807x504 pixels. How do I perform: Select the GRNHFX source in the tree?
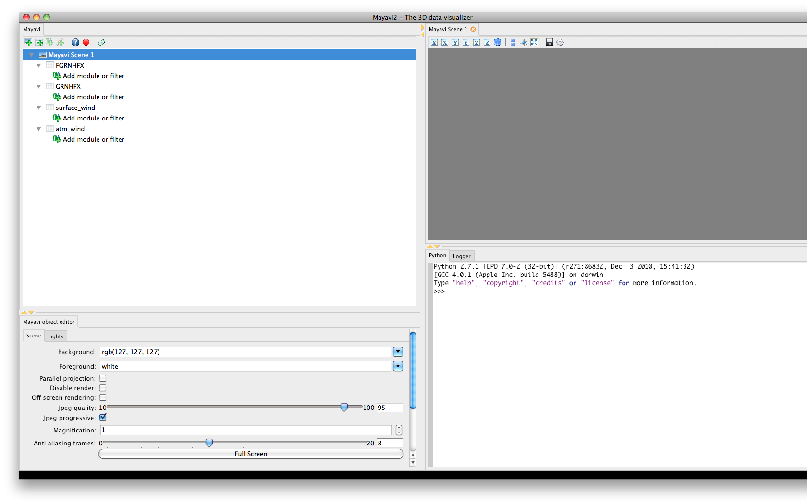pos(68,86)
